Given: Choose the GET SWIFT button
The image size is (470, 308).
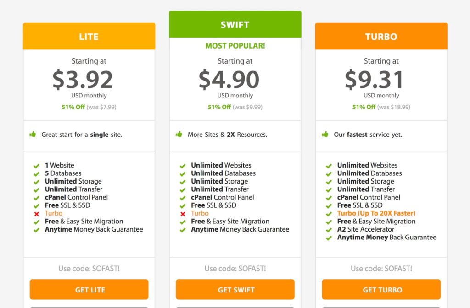Looking at the screenshot, I should [235, 290].
